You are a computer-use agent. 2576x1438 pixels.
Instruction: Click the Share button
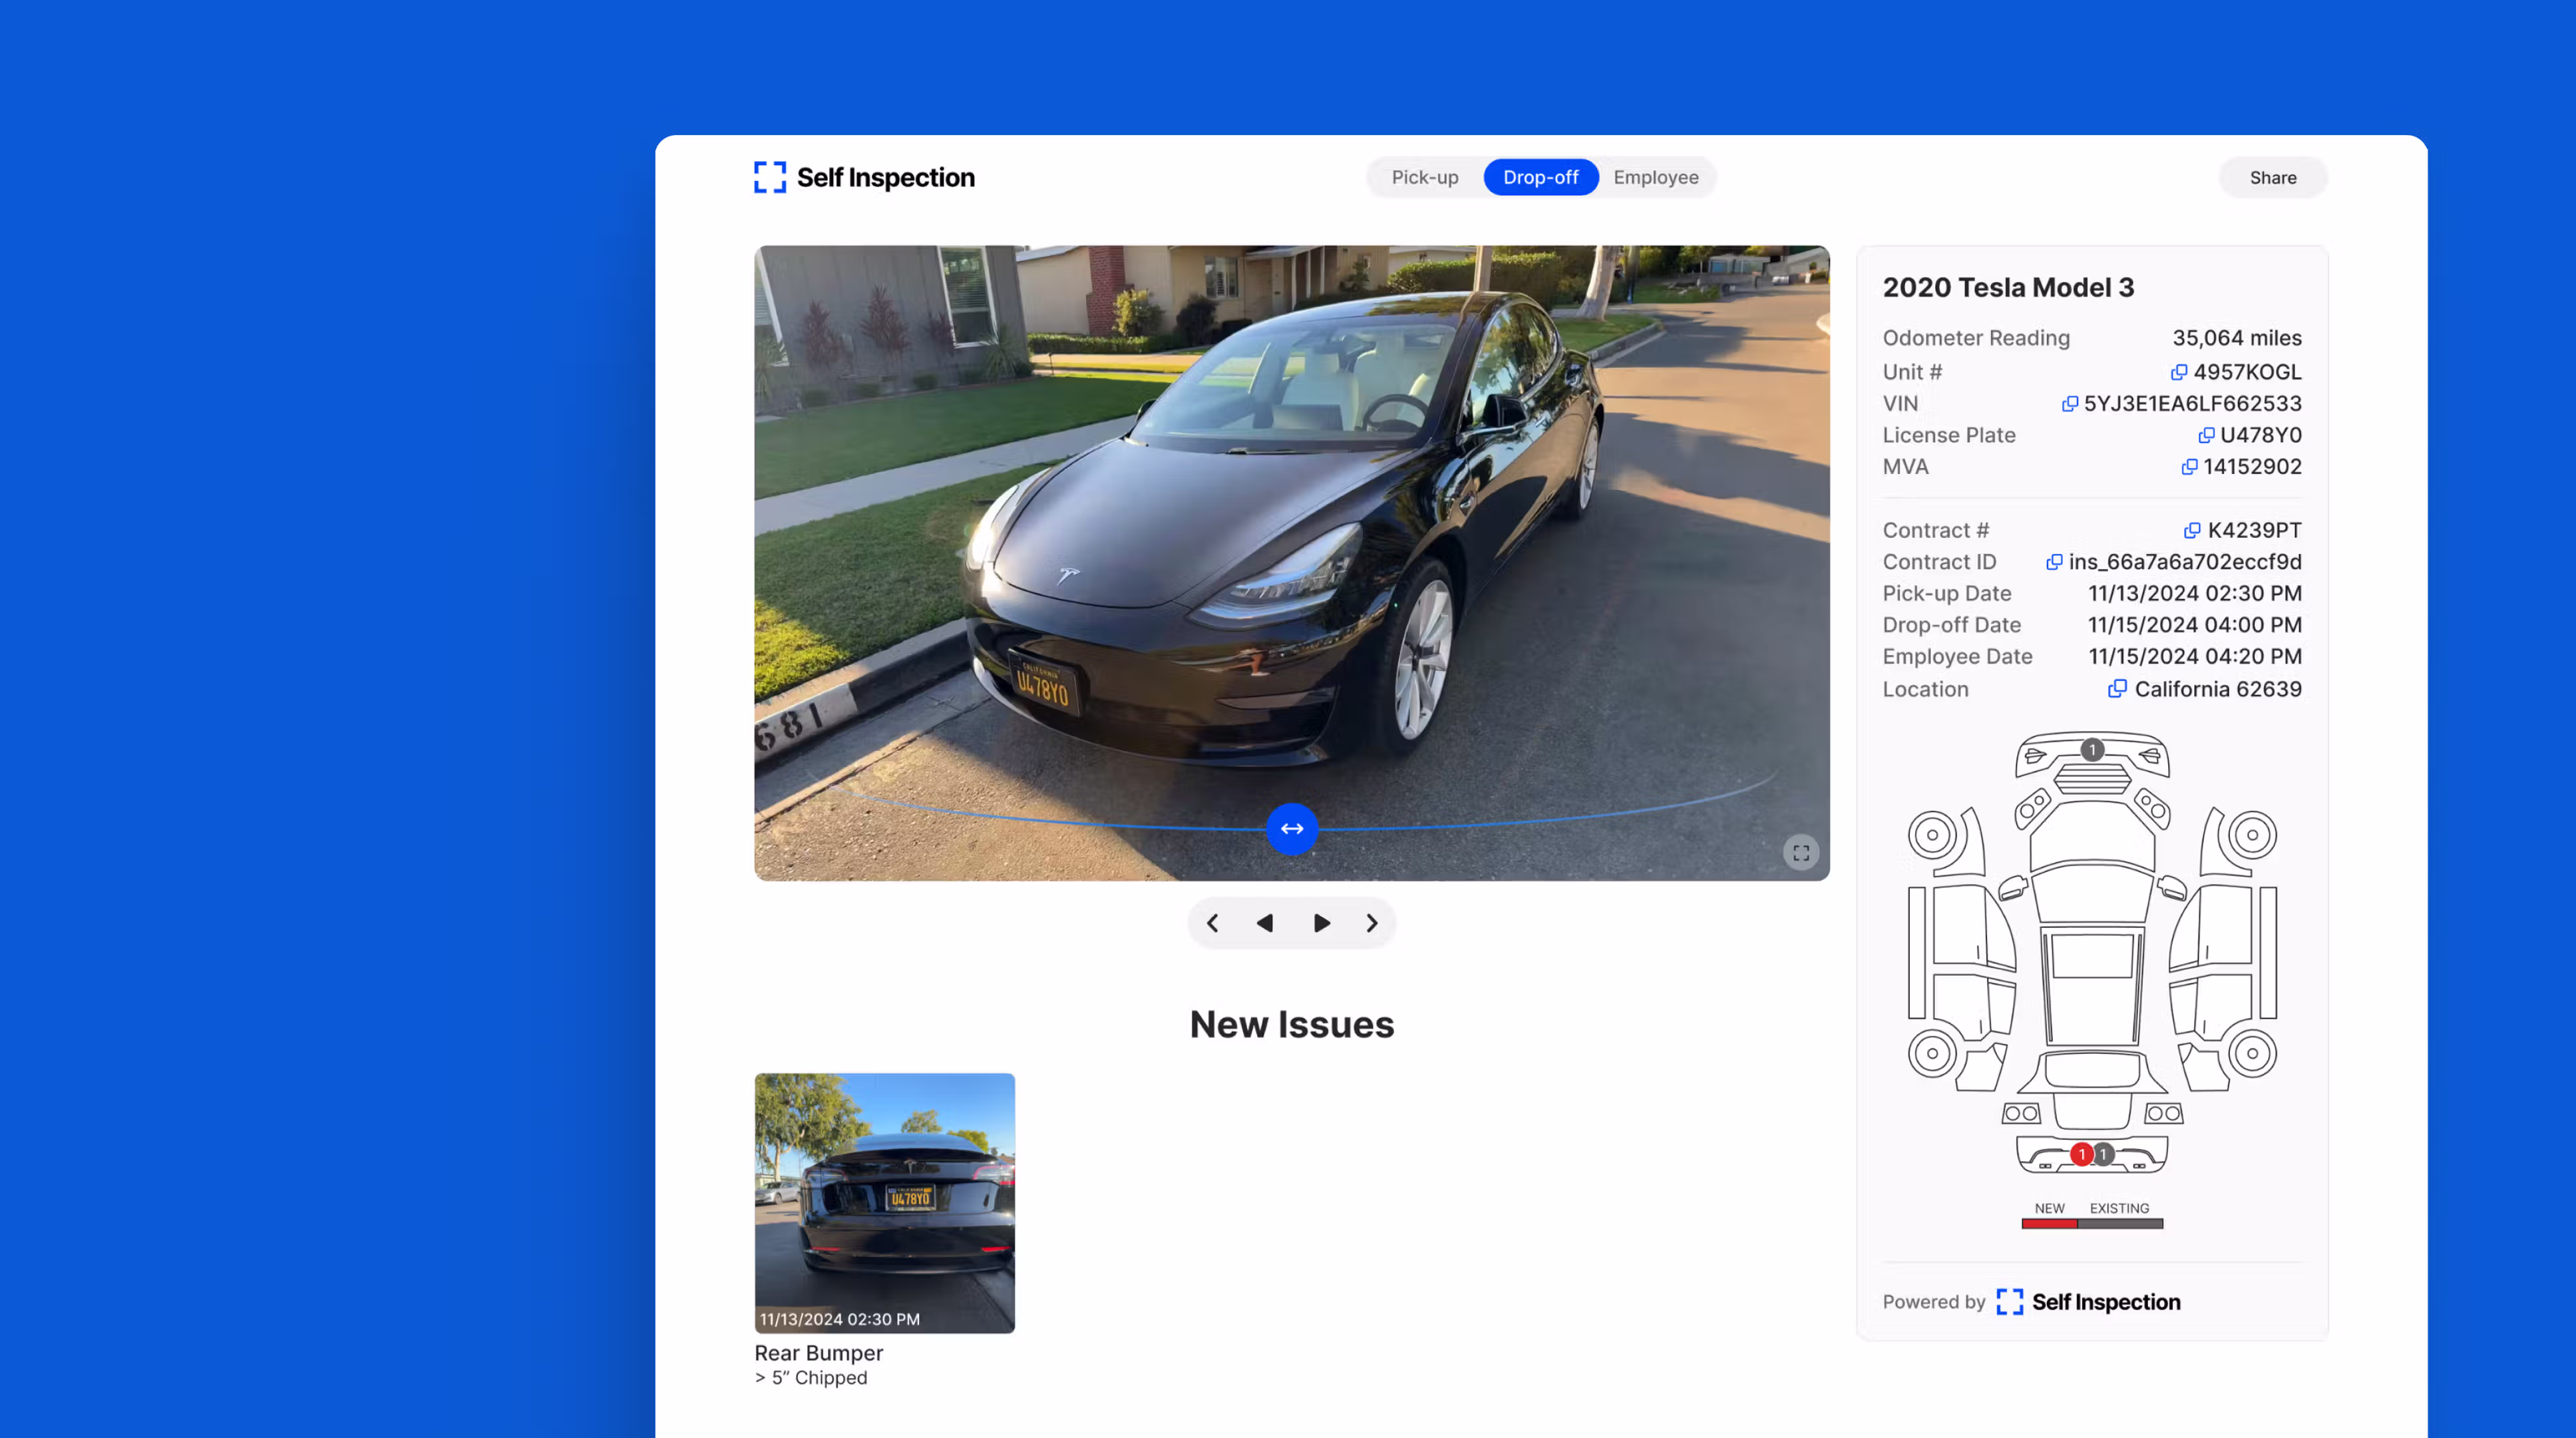click(2272, 178)
